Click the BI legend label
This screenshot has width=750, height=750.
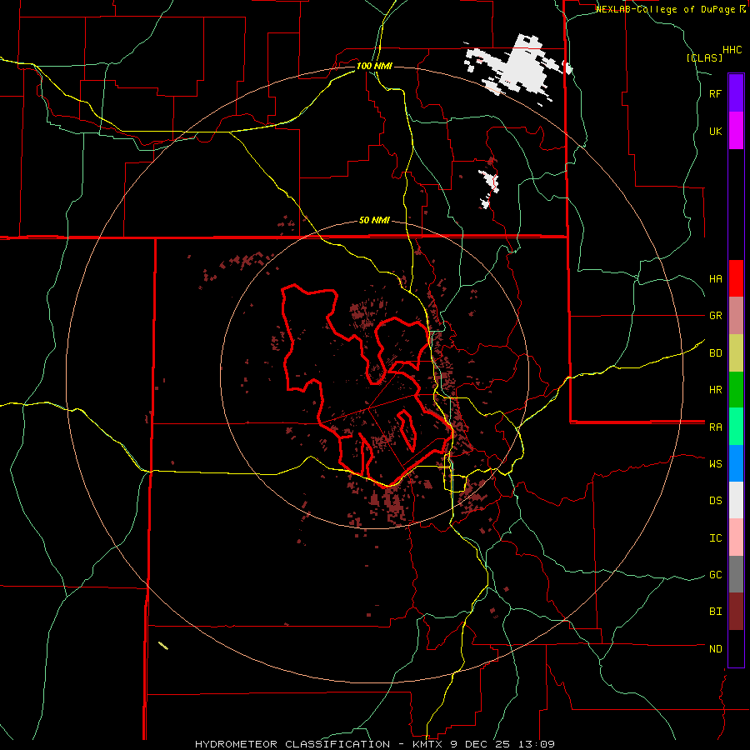(x=715, y=612)
